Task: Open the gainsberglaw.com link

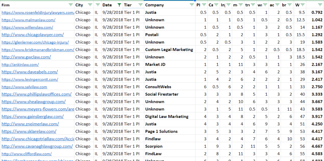Action: pyautogui.click(x=33, y=117)
